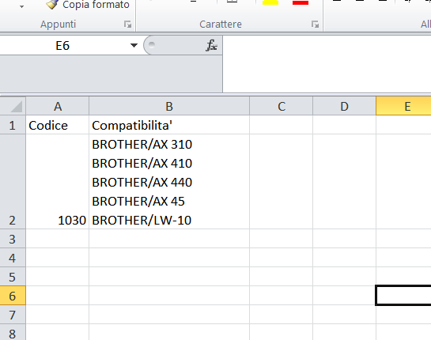Select row 7 header
This screenshot has width=431, height=340.
pyautogui.click(x=13, y=315)
